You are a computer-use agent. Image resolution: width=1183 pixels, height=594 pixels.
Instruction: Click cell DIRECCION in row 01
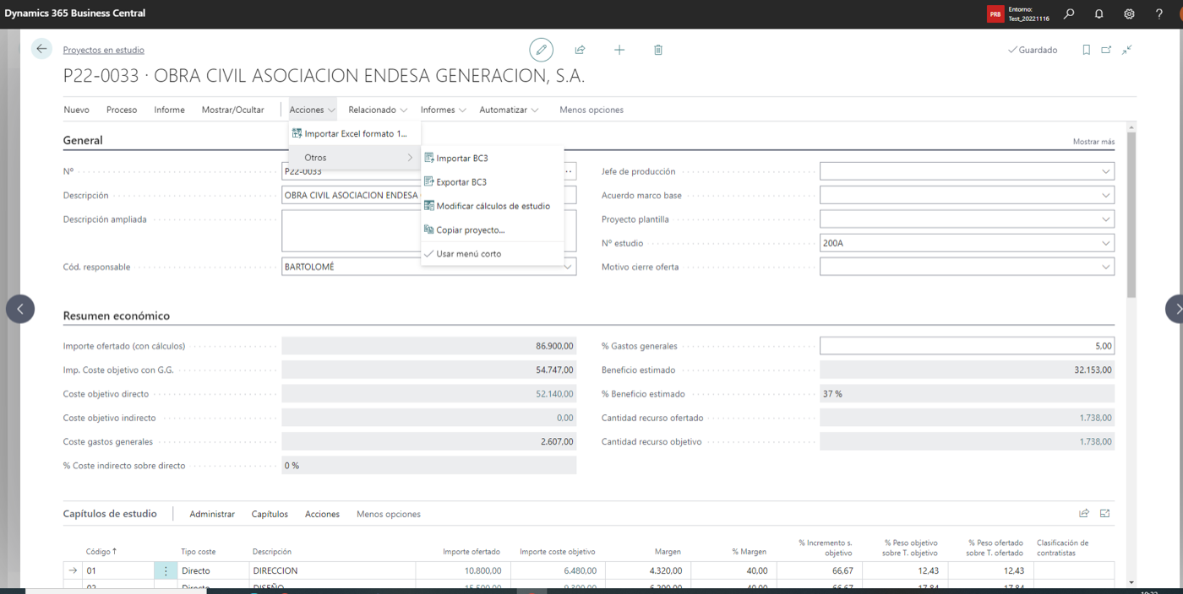coord(333,571)
